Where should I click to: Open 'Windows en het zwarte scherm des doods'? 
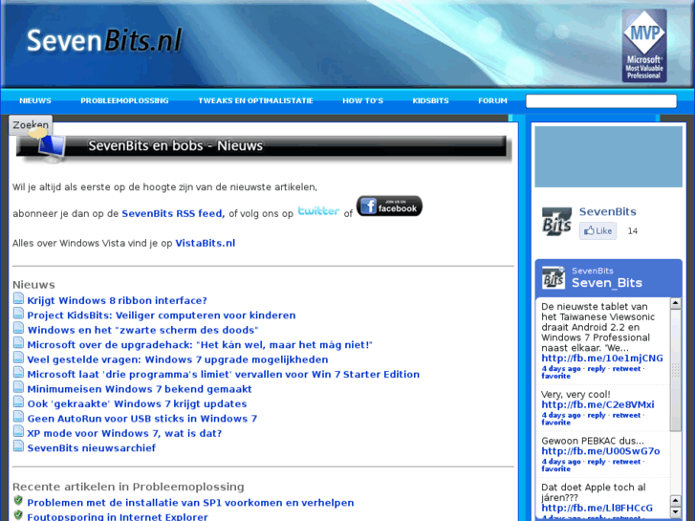[x=142, y=330]
